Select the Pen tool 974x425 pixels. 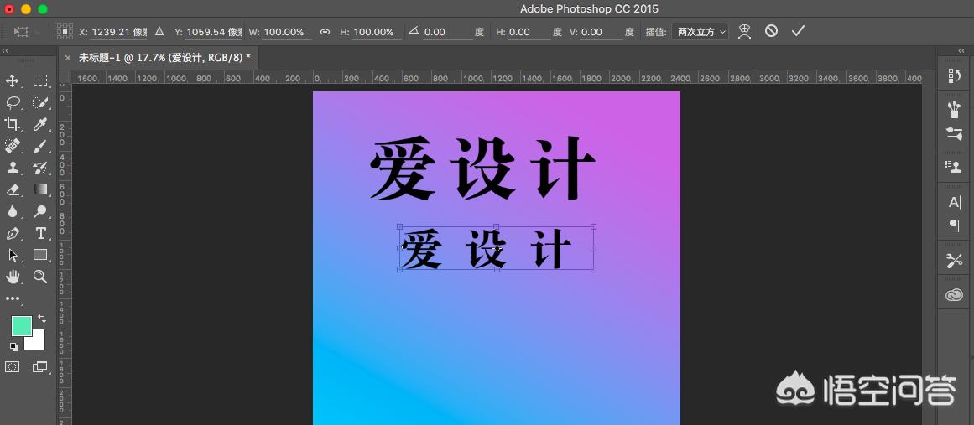click(12, 233)
